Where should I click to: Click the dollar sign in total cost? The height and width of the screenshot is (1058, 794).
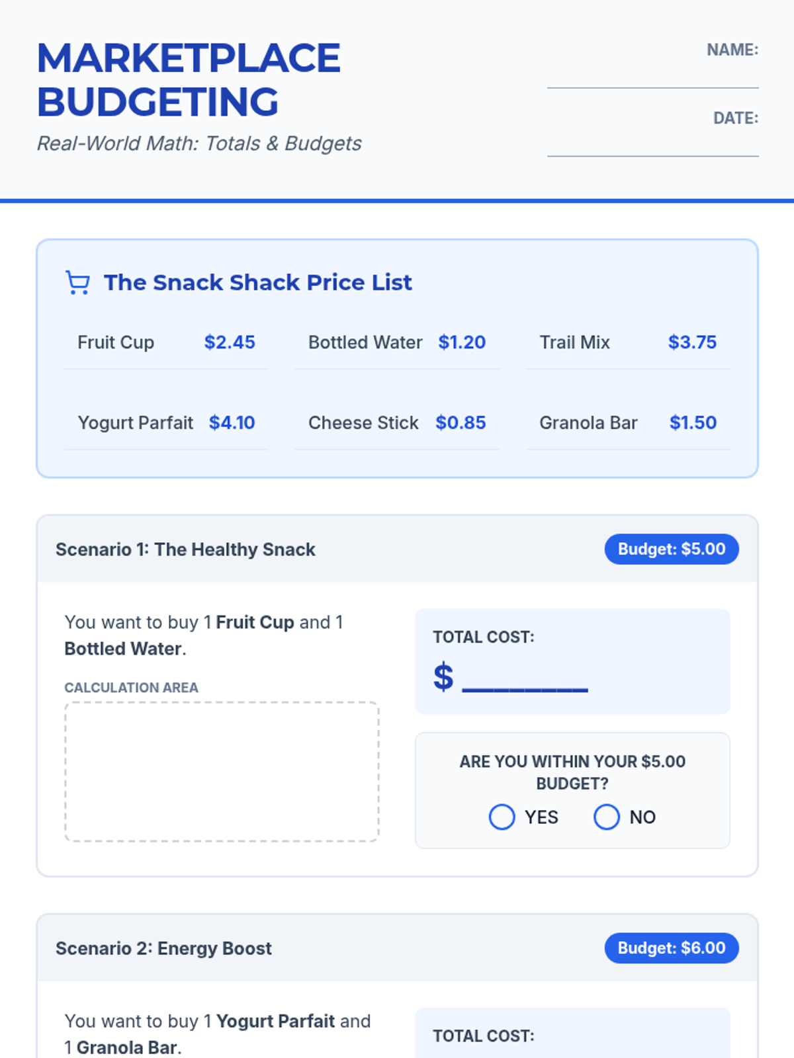(443, 677)
